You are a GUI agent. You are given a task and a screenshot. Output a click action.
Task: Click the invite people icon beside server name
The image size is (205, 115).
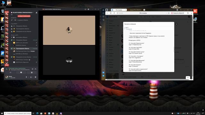tap(37, 12)
